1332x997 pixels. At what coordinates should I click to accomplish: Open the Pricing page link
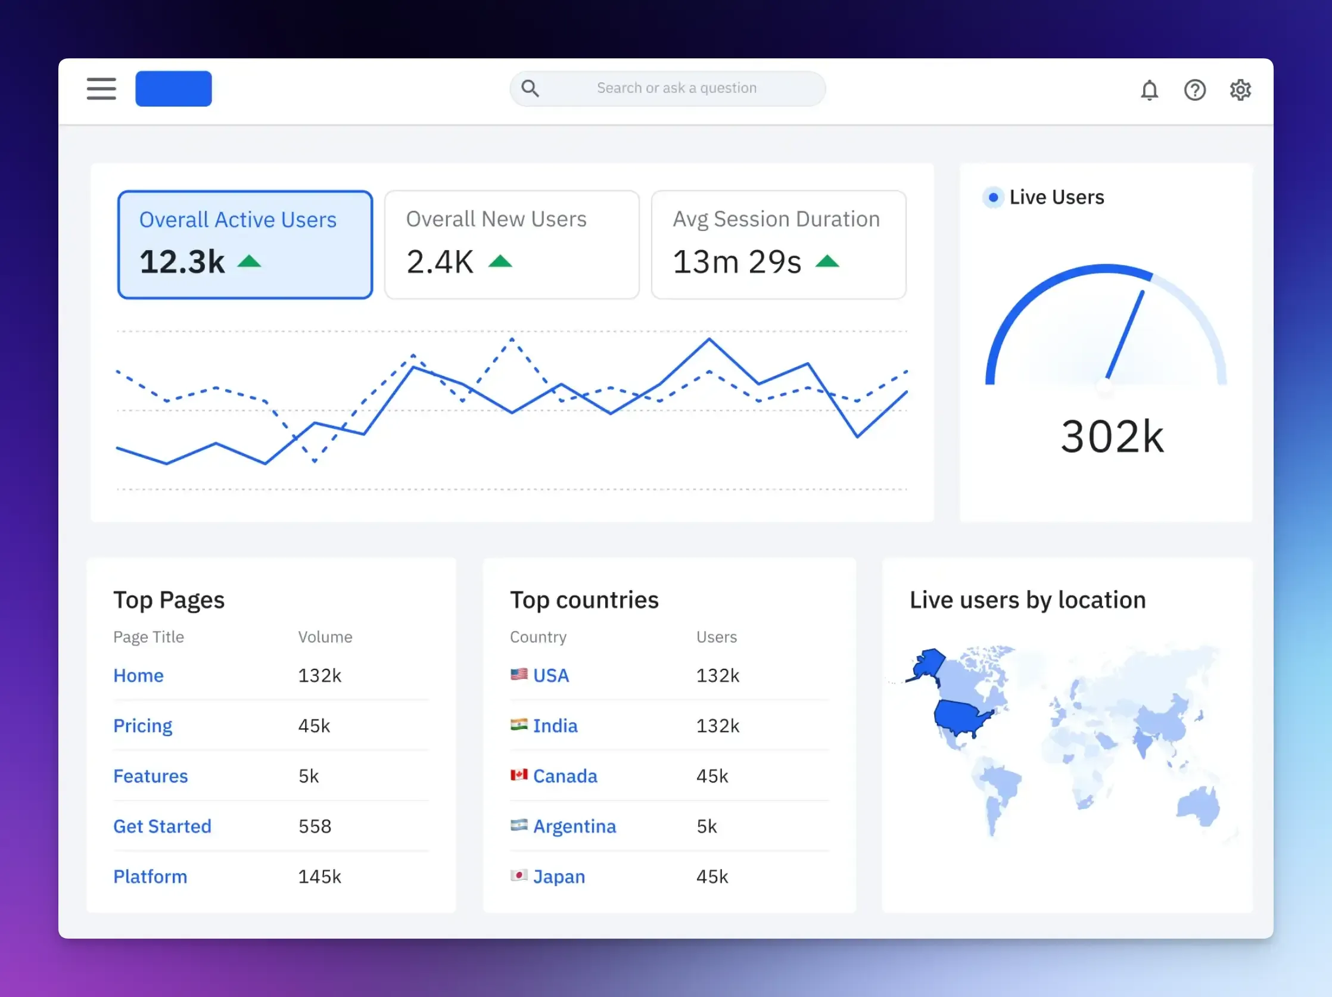[x=143, y=726]
